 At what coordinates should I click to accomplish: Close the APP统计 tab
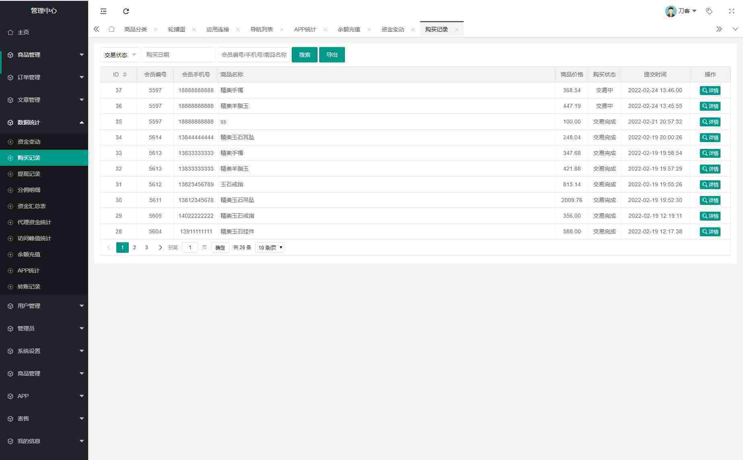coord(325,29)
